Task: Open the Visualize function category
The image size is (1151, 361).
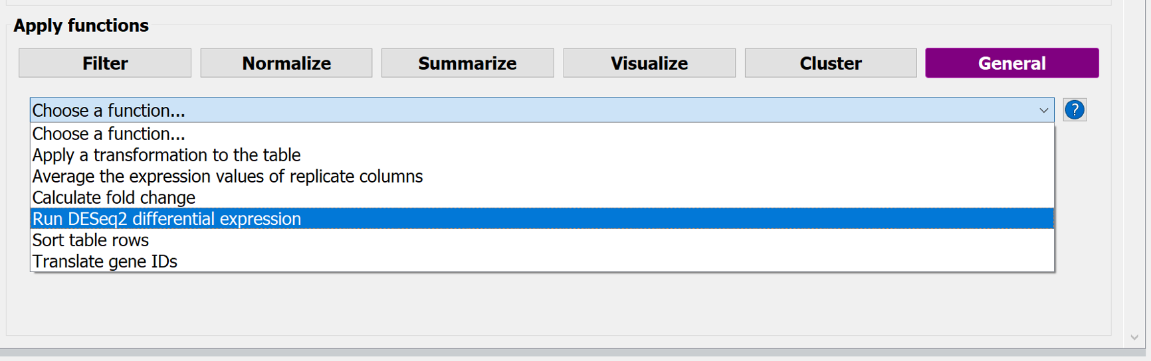Action: coord(649,63)
